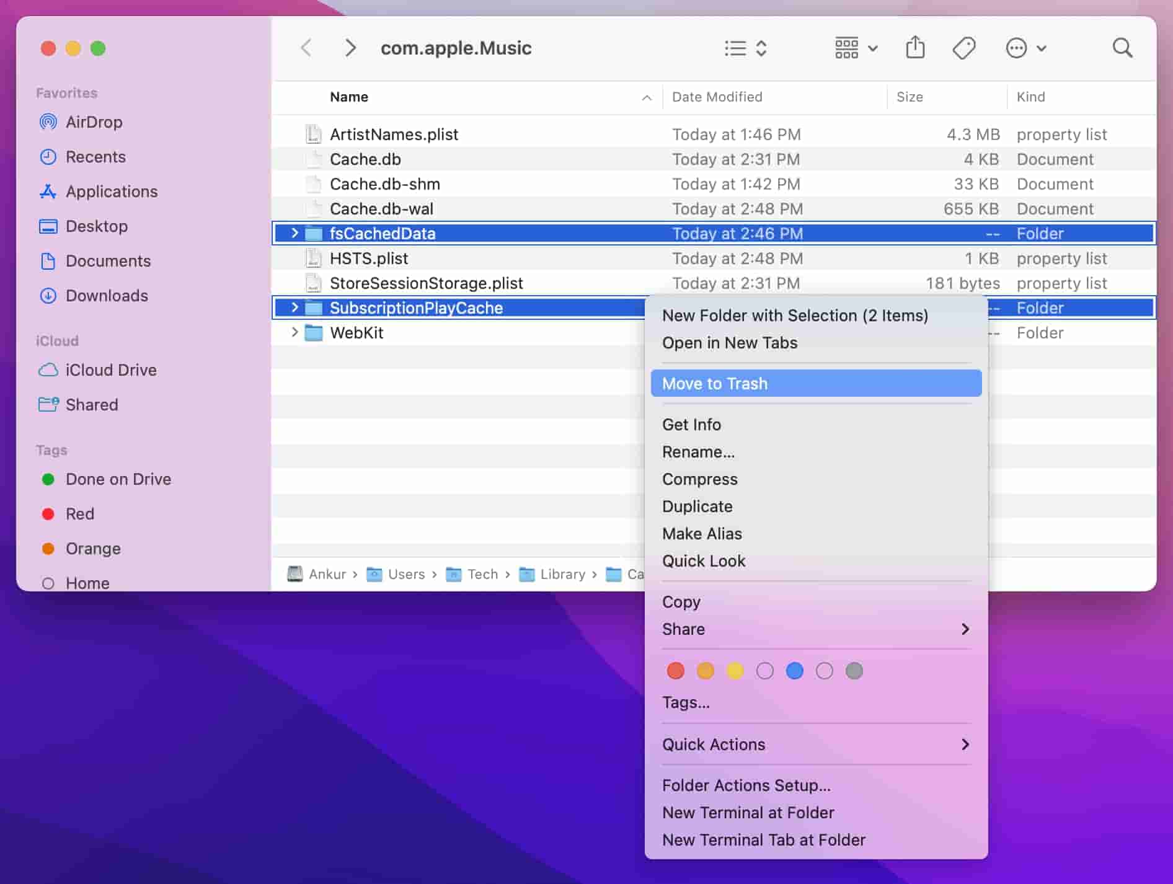Click Tech in the path bar

tap(472, 574)
